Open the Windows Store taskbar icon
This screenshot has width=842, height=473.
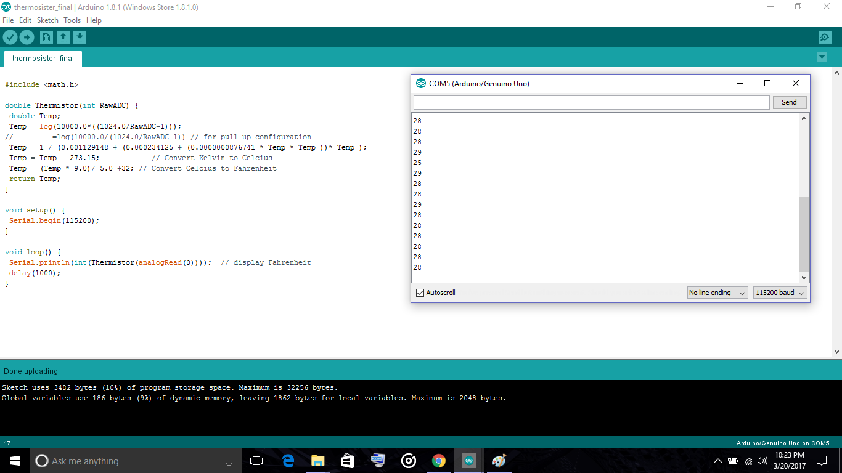tap(348, 461)
